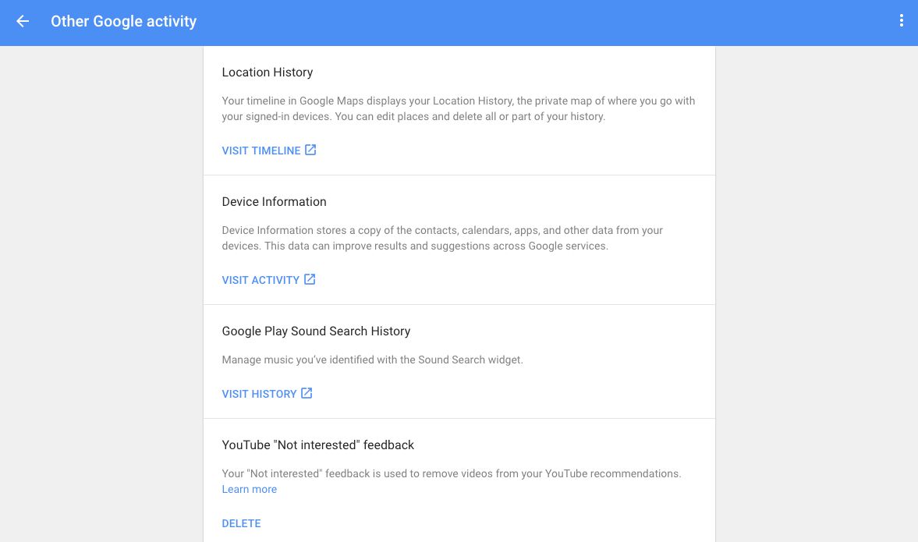Click the external-link icon beside Visit History
The height and width of the screenshot is (542, 918).
tap(307, 393)
